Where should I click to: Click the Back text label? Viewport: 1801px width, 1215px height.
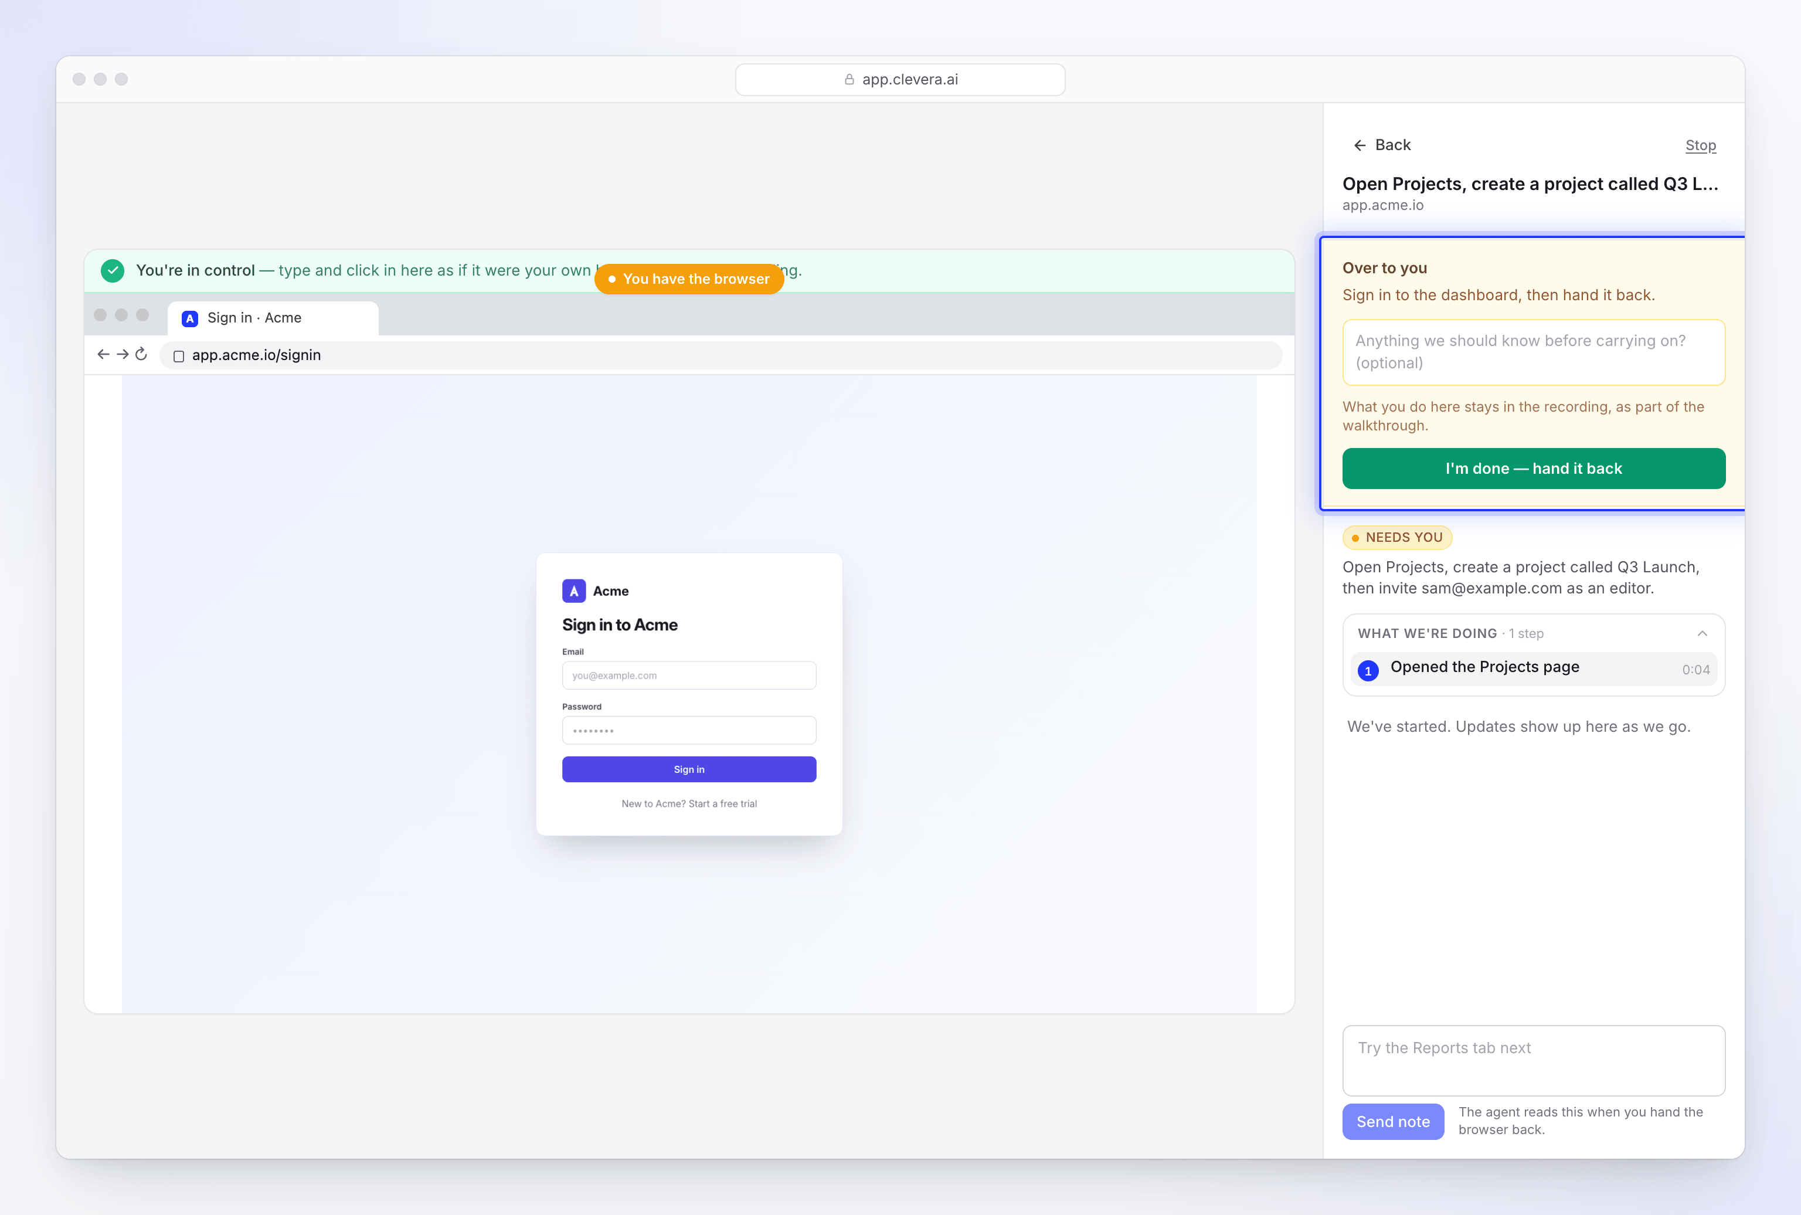tap(1393, 145)
